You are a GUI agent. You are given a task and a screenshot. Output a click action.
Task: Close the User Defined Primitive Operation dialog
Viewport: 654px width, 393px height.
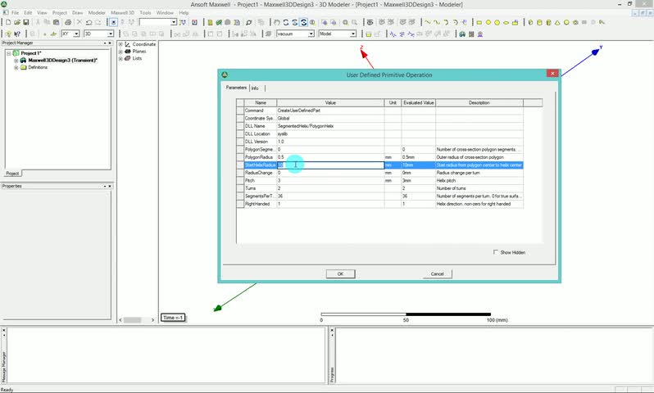(552, 74)
